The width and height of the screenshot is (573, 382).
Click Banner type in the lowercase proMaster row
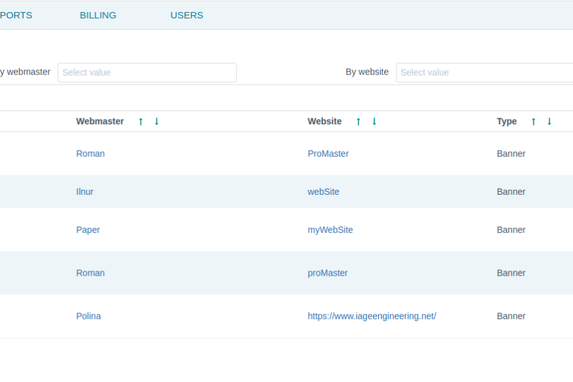click(511, 272)
